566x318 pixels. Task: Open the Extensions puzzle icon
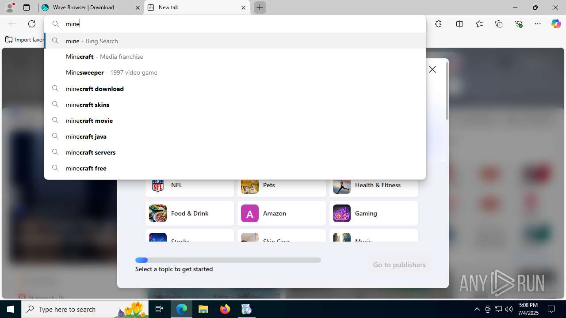(438, 24)
